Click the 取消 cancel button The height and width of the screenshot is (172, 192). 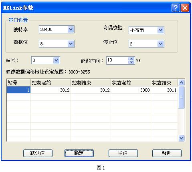tap(123, 153)
